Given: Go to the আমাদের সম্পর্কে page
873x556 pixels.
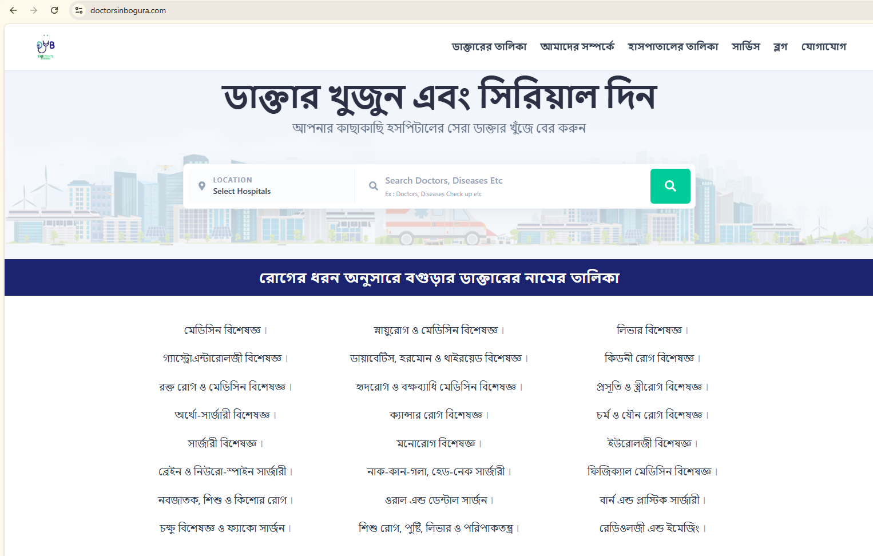Looking at the screenshot, I should pos(577,47).
